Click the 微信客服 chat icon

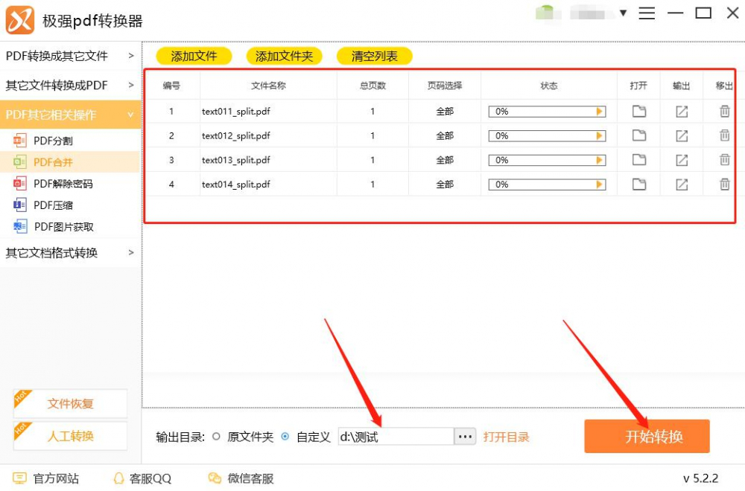coord(215,478)
